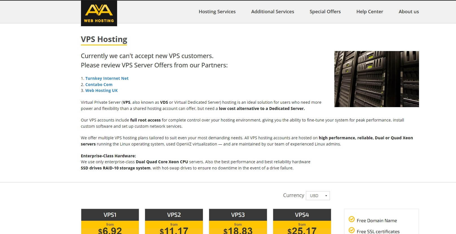Open the Additional Services menu
The image size is (456, 234).
point(273,12)
